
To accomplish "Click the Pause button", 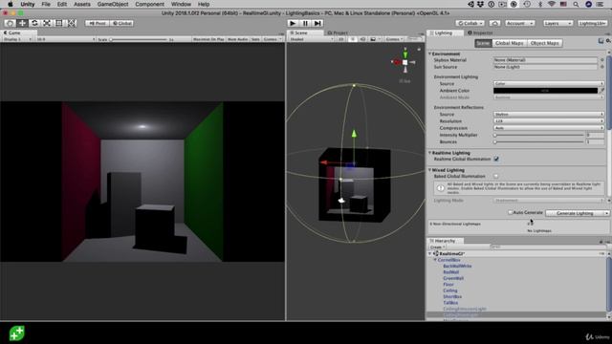I will [305, 23].
